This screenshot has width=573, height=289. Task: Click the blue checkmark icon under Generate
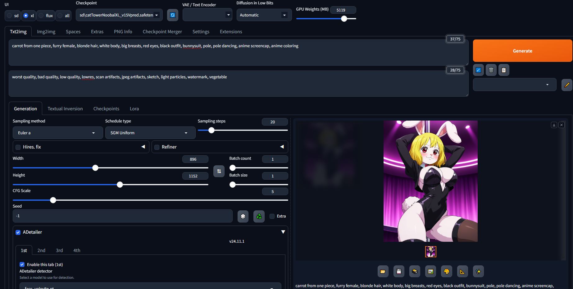click(478, 70)
